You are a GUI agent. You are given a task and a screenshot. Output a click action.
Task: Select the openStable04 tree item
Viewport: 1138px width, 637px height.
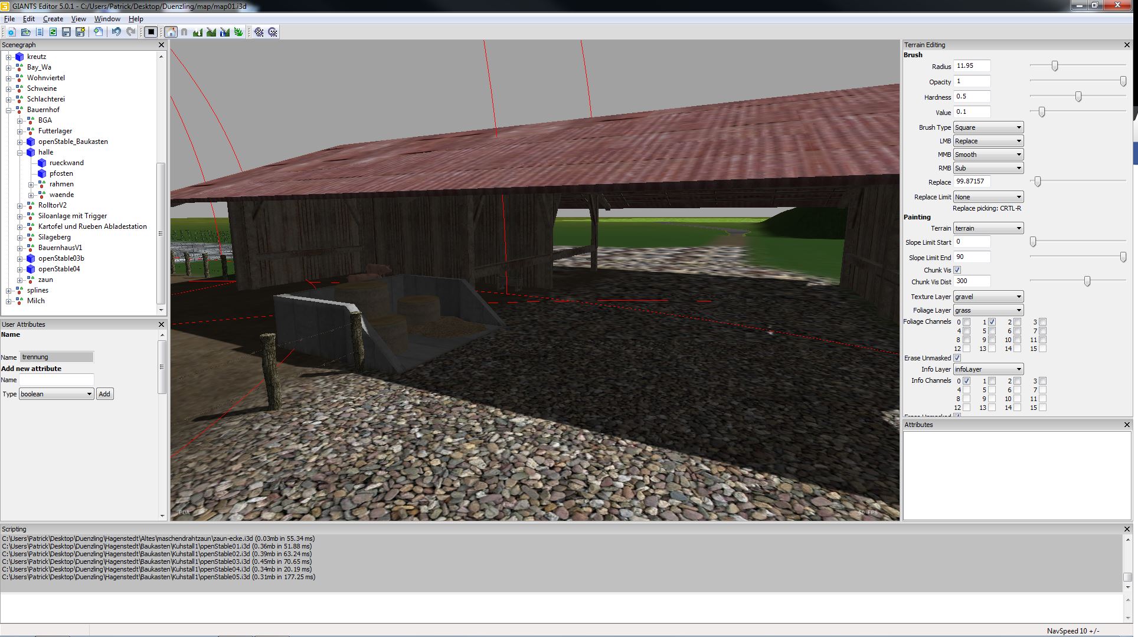[x=59, y=269]
